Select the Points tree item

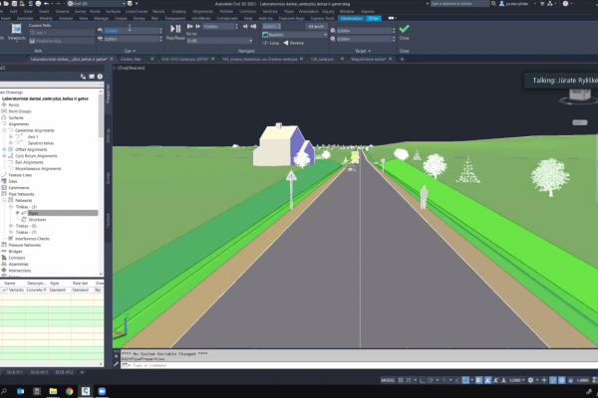[14, 104]
